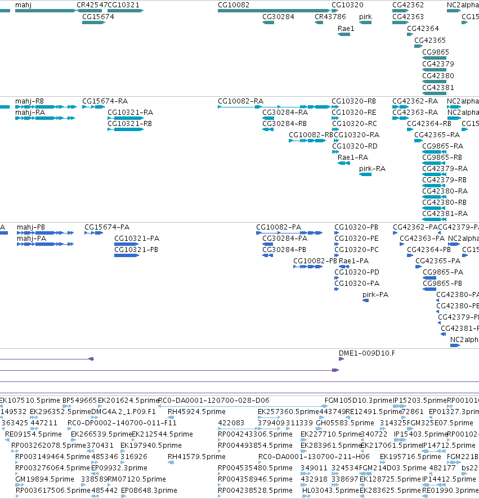Select the 'CG9865-RB' transcript label
479x499 pixels.
pyautogui.click(x=442, y=157)
